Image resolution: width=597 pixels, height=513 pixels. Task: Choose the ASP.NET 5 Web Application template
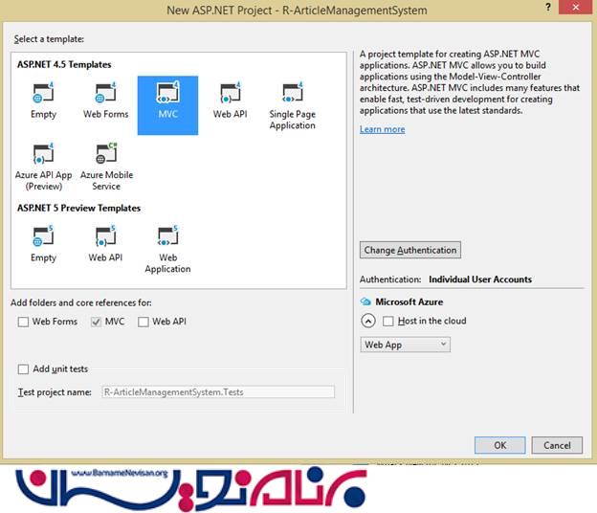167,238
